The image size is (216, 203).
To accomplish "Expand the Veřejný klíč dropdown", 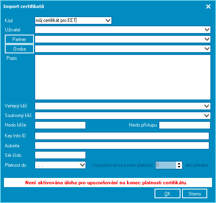I will 206,106.
